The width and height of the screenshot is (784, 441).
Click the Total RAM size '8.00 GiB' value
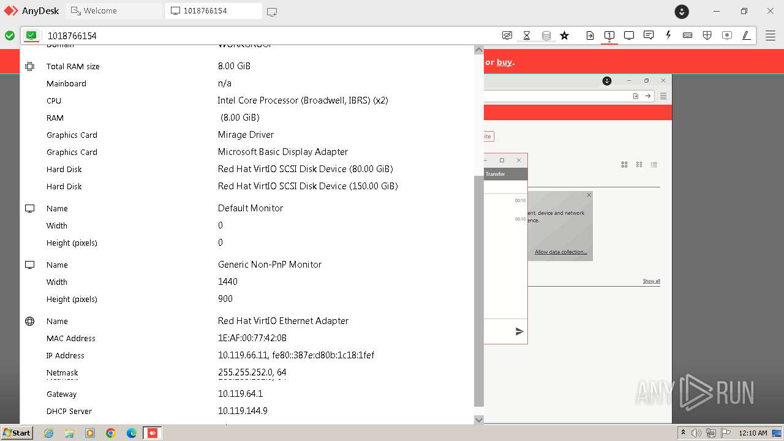pyautogui.click(x=234, y=66)
